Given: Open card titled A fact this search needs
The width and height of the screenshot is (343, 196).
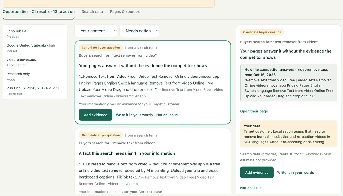Looking at the screenshot, I should pyautogui.click(x=127, y=153).
